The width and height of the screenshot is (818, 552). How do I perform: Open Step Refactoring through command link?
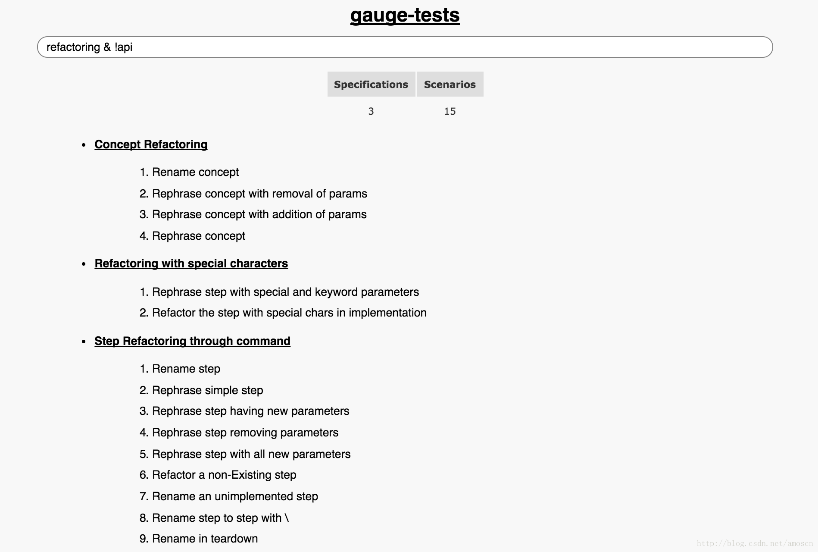tap(192, 341)
